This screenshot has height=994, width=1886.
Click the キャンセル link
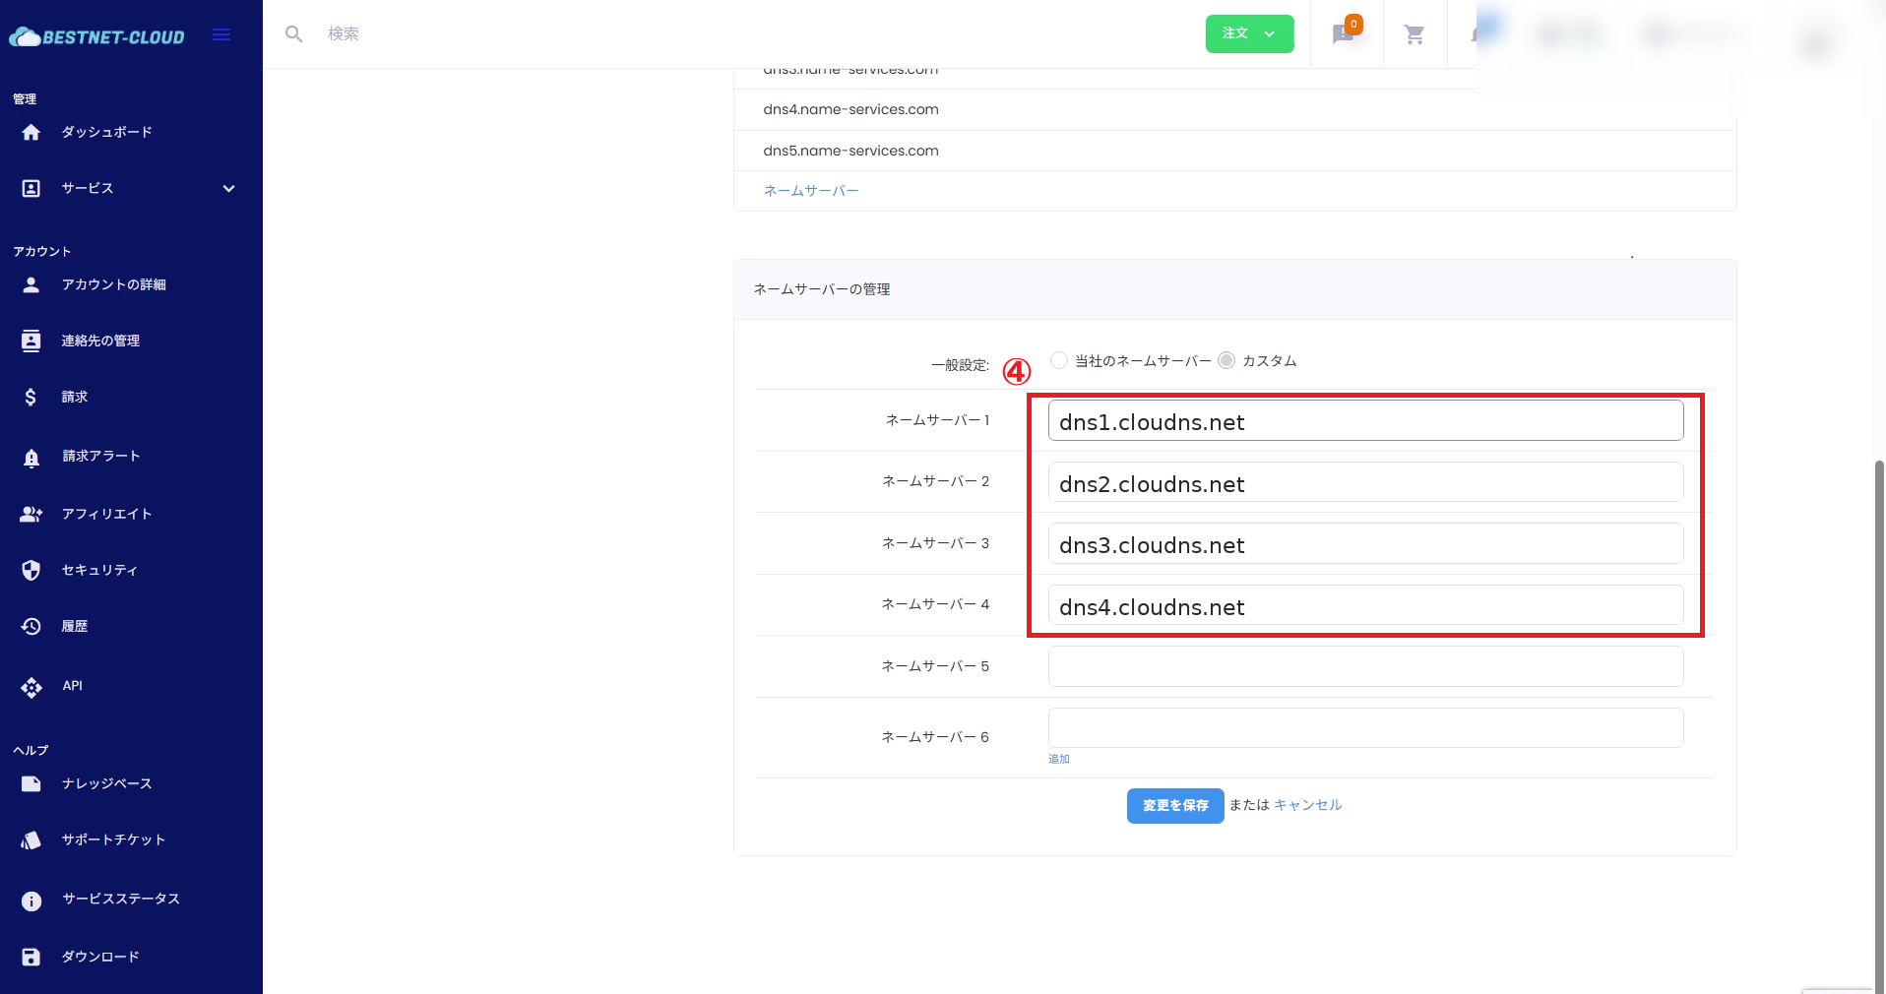click(x=1307, y=805)
